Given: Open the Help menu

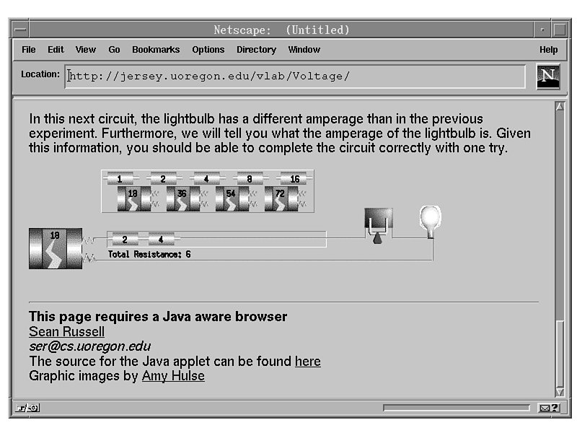Looking at the screenshot, I should 548,49.
